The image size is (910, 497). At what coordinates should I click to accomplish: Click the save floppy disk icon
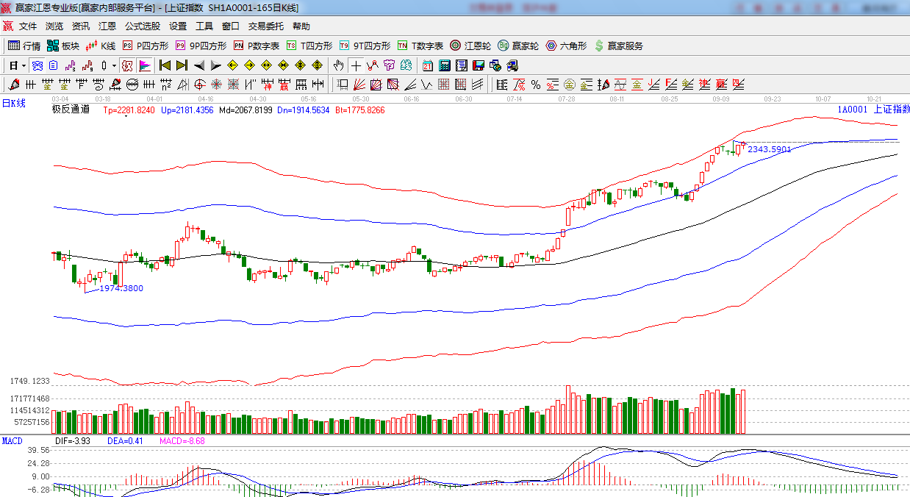tap(478, 65)
